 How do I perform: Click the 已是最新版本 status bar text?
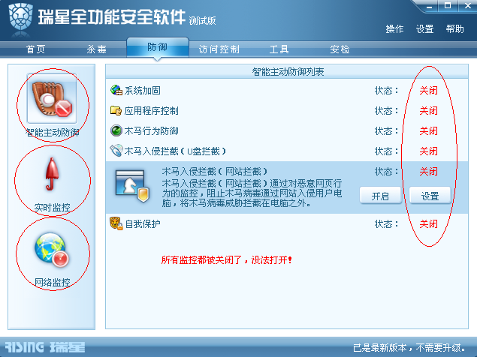[409, 347]
